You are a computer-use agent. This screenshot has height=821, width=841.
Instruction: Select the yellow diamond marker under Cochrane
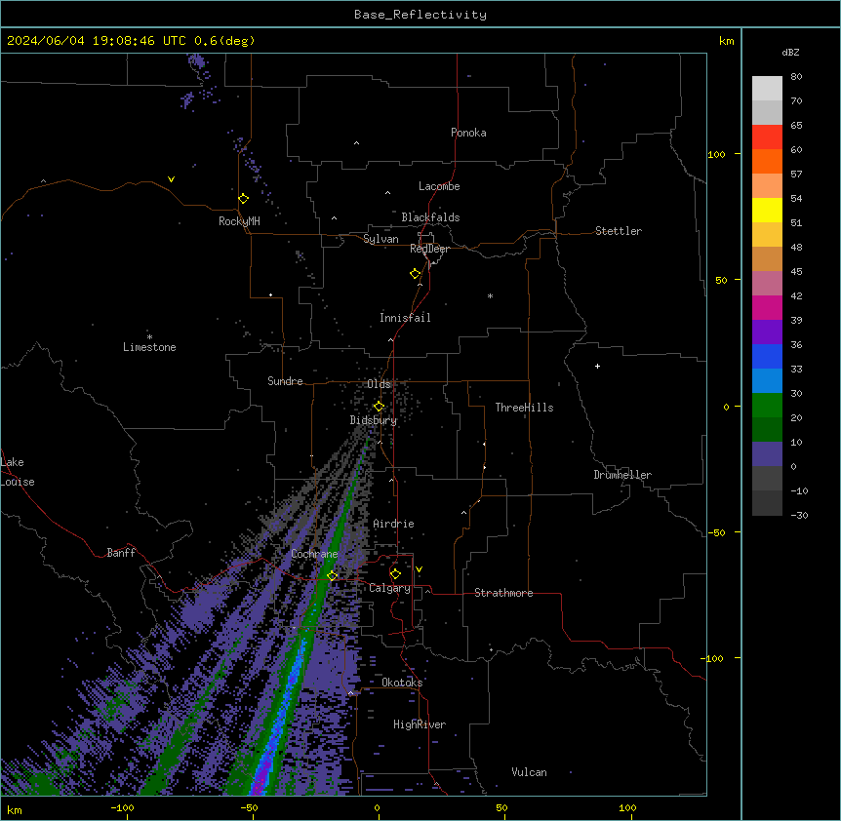pos(332,575)
